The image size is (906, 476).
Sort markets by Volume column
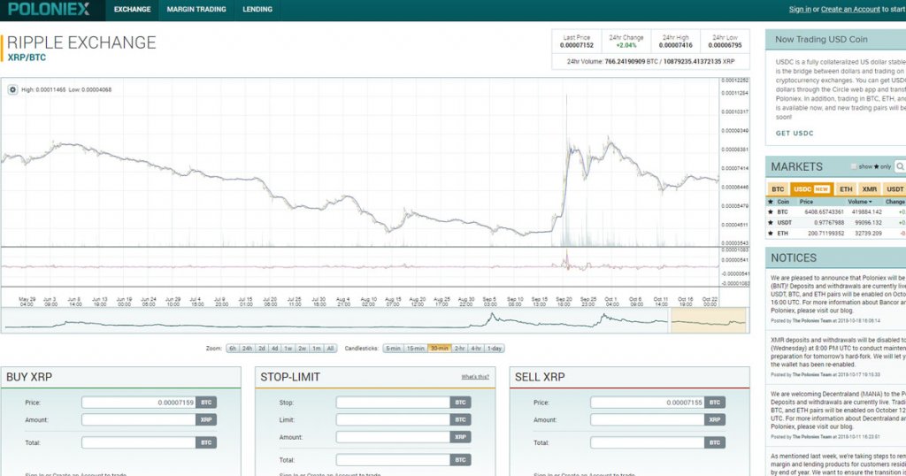click(x=860, y=202)
